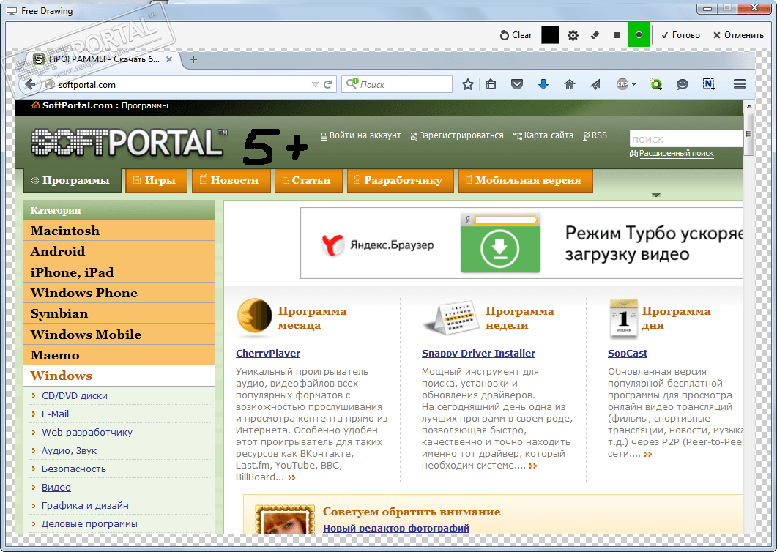
Task: Click the paper plane send icon
Action: pos(595,85)
